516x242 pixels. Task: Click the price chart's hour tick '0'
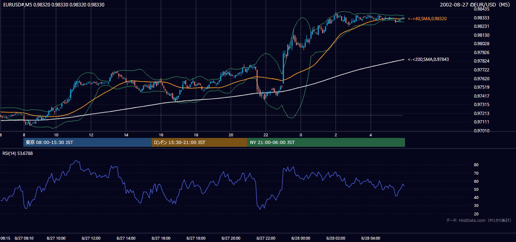pos(301,135)
